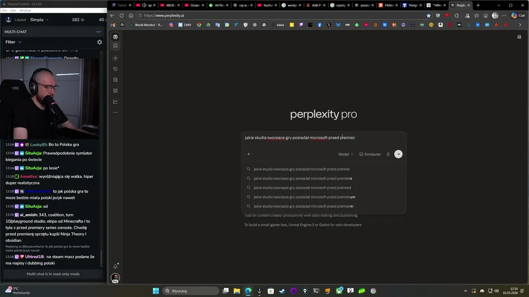
Task: Open the three-dot more menu in Perplexity sidebar
Action: [x=115, y=112]
